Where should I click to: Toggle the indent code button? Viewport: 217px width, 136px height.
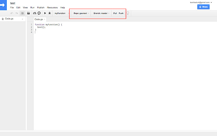(22, 13)
